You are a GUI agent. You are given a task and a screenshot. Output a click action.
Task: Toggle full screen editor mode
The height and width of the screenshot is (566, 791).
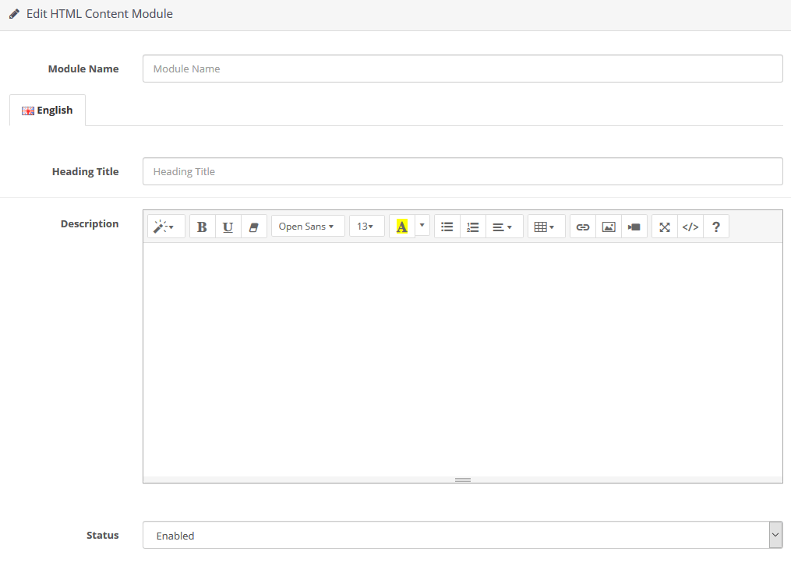point(665,227)
